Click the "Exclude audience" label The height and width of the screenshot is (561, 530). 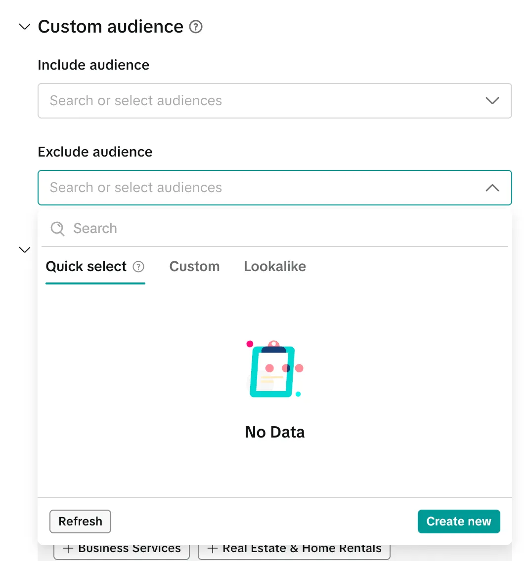point(95,152)
